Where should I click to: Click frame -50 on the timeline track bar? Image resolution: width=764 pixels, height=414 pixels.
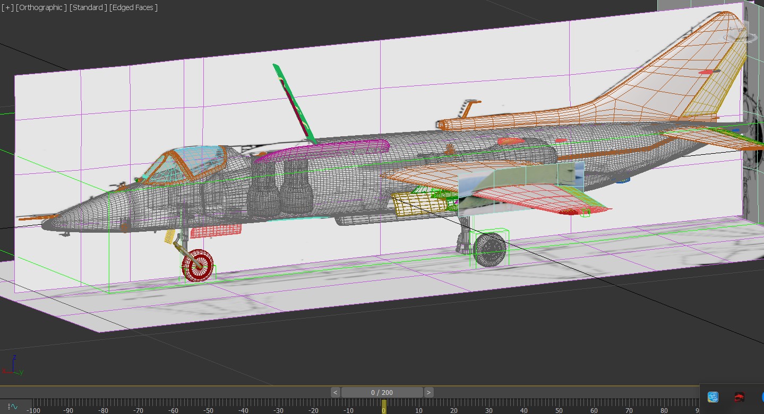tap(208, 410)
